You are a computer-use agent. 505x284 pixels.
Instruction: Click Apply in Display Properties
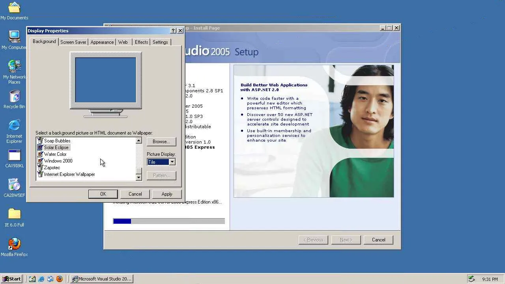[x=167, y=194]
